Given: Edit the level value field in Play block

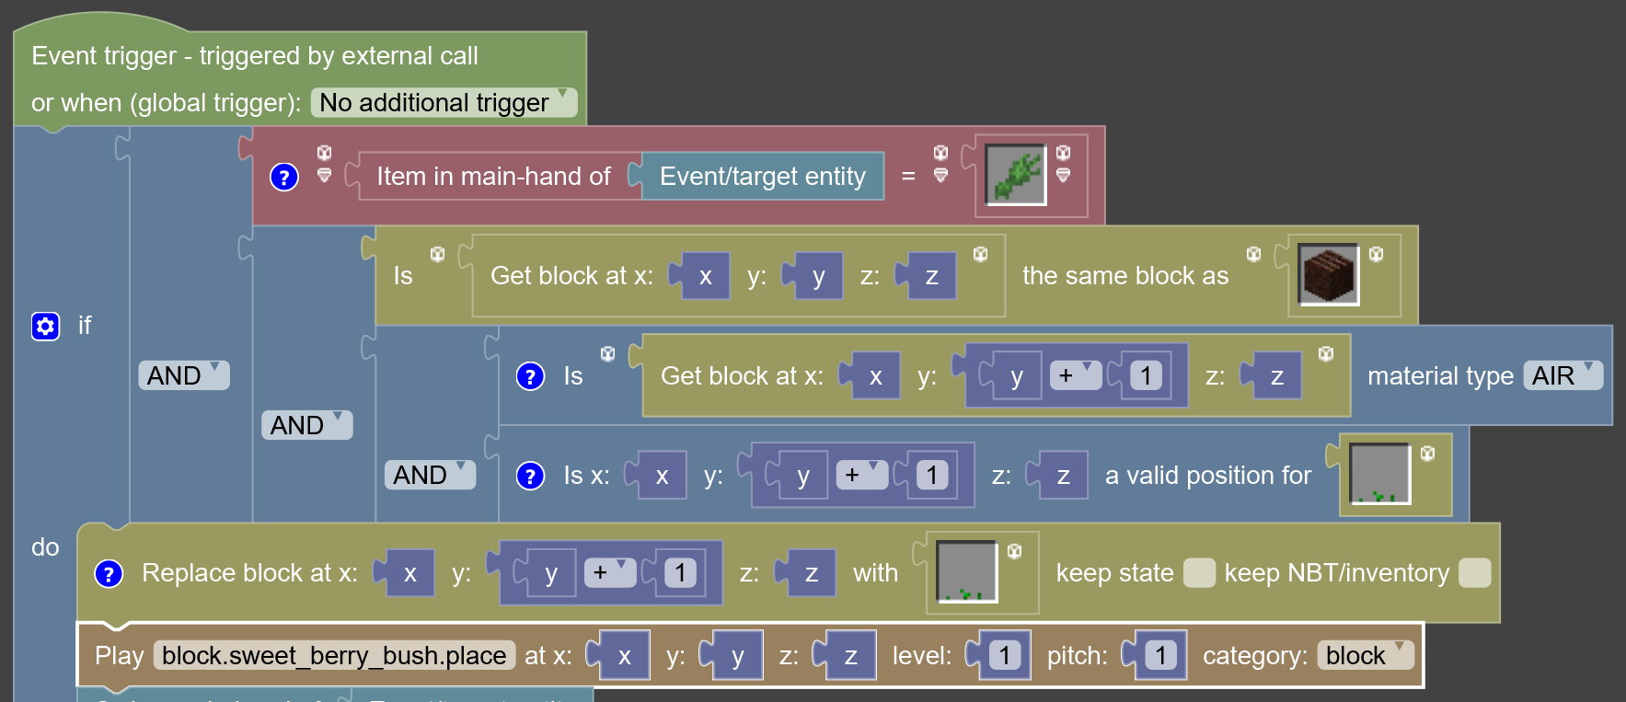Looking at the screenshot, I should coord(1005,655).
